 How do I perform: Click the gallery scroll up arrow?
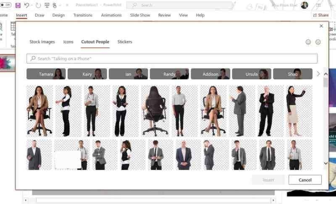click(326, 74)
